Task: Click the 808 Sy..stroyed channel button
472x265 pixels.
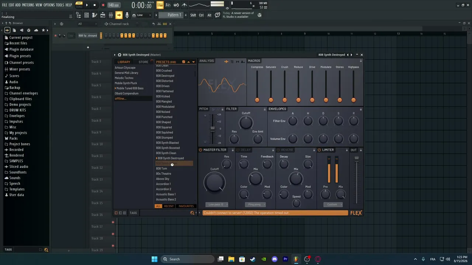Action: click(x=88, y=36)
